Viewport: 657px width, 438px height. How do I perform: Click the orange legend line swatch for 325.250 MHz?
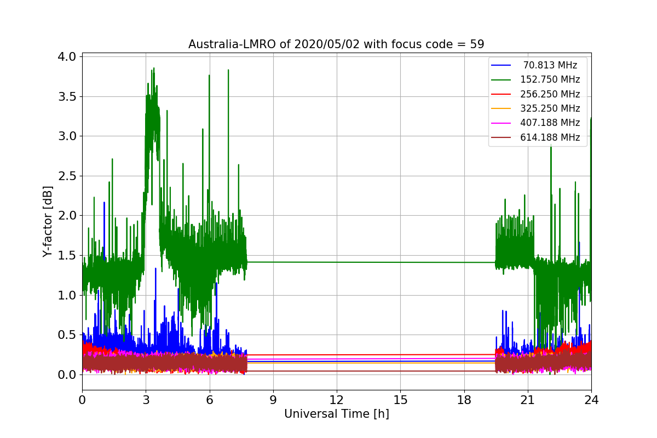(x=502, y=109)
